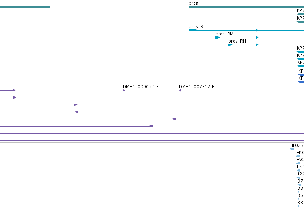
Task: Open the pros-RH transcript label
Action: coord(237,41)
